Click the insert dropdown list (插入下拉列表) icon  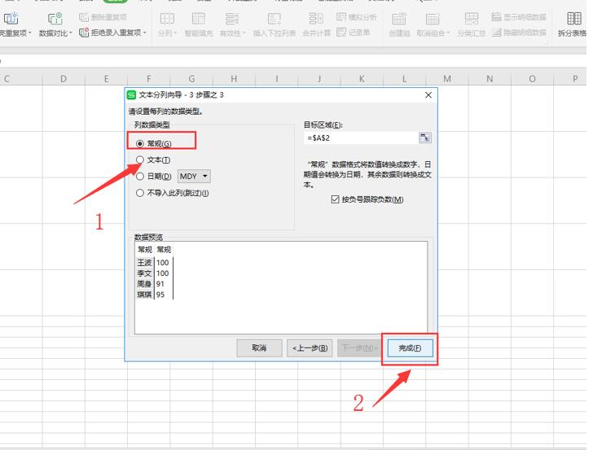click(275, 19)
